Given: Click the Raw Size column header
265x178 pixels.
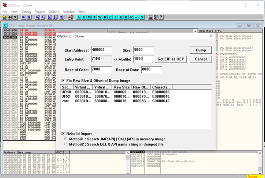Looking at the screenshot, I should coord(121,87).
